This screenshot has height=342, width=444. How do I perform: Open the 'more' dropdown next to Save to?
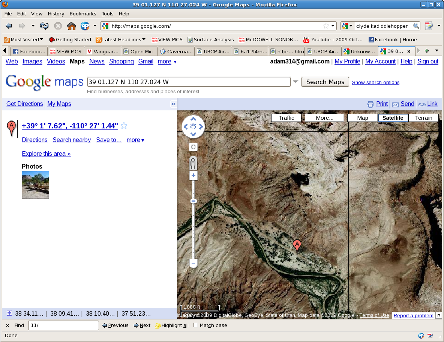pyautogui.click(x=135, y=140)
